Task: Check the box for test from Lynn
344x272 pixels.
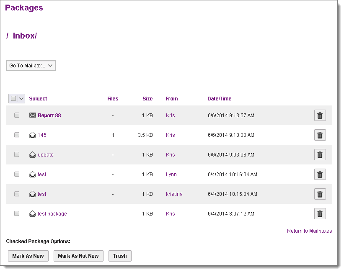Action: (17, 174)
